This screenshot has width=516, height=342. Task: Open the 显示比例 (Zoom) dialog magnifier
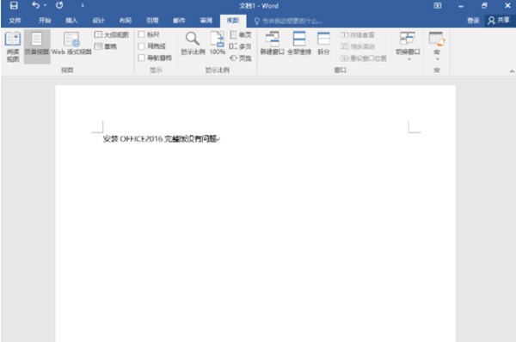click(x=193, y=44)
